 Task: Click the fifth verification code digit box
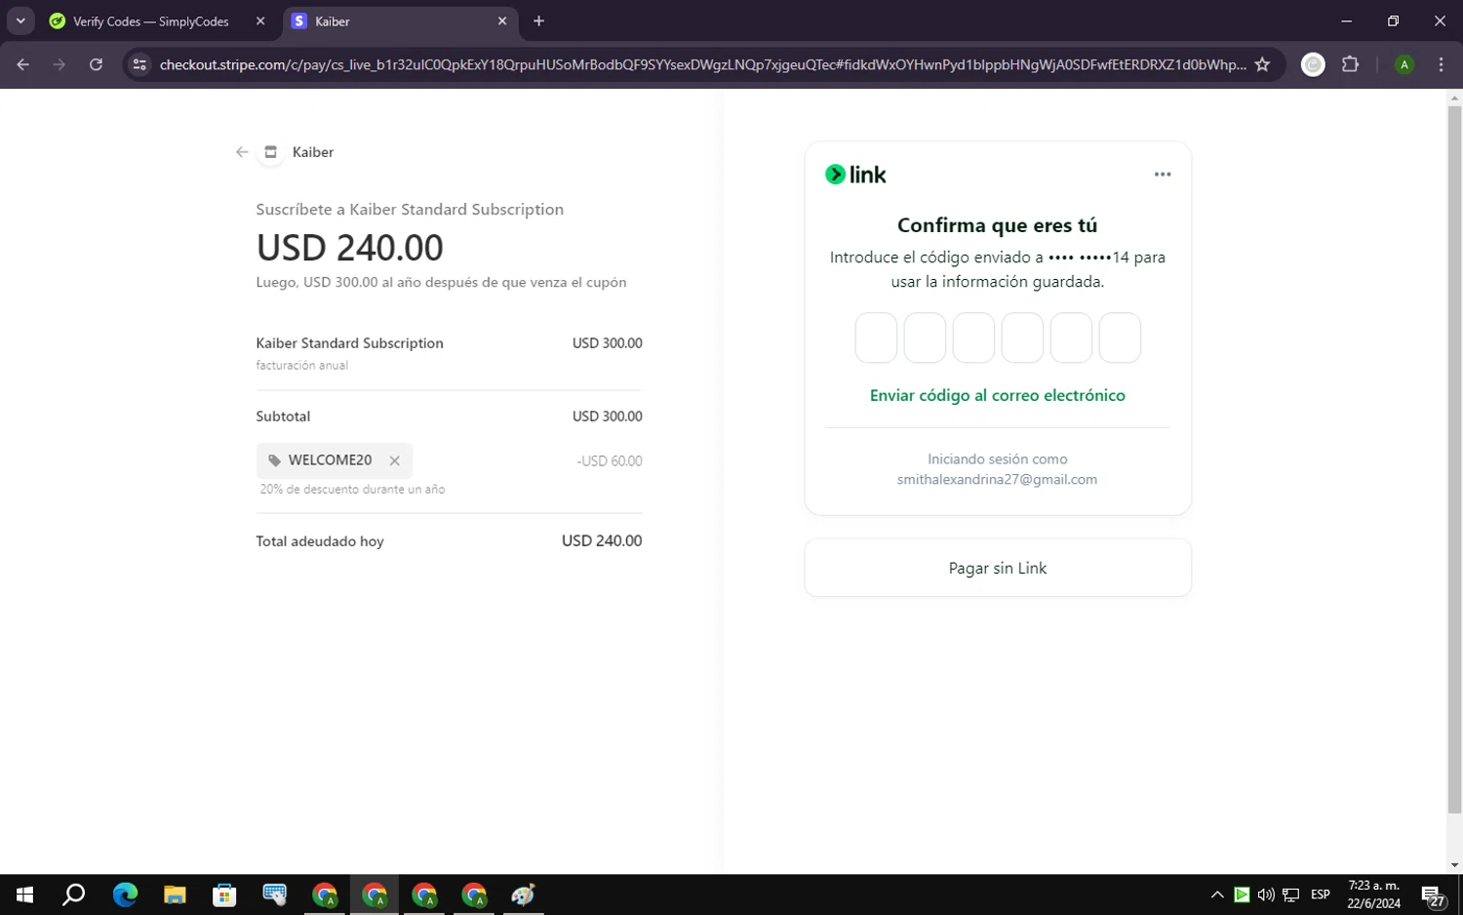coord(1071,338)
